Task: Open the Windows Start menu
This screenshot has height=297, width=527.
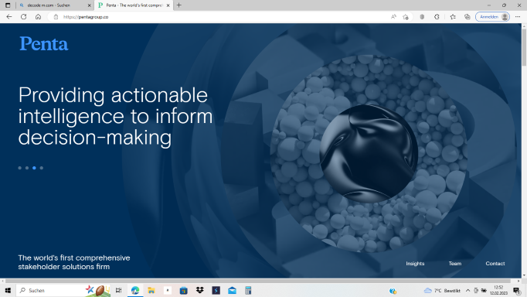Action: 8,290
